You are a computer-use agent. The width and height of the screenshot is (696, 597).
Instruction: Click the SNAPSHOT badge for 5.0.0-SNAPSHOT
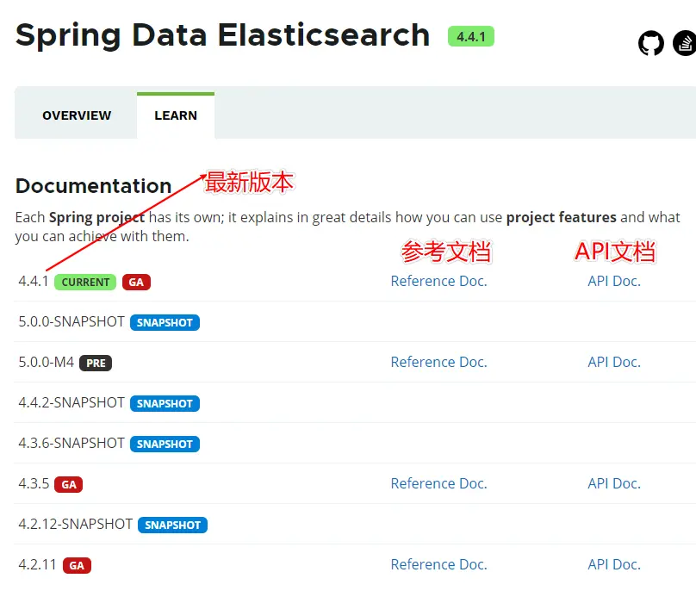point(165,323)
